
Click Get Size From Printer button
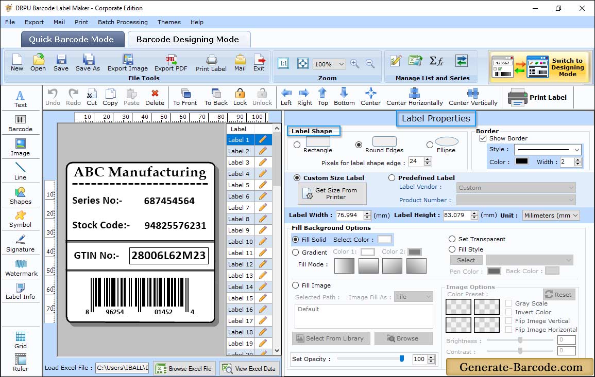(332, 193)
